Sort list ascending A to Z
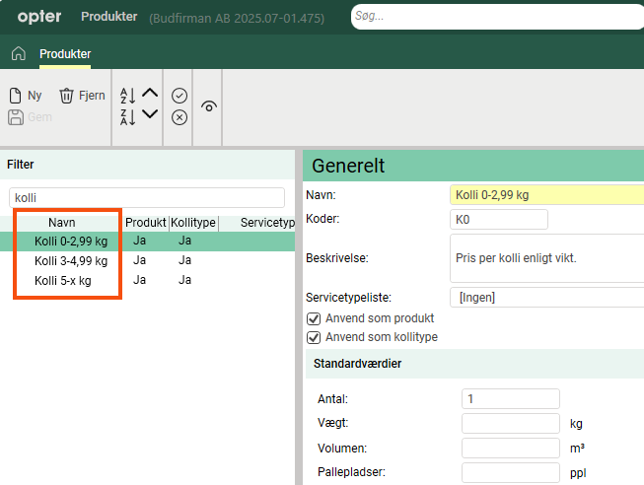 [x=127, y=96]
